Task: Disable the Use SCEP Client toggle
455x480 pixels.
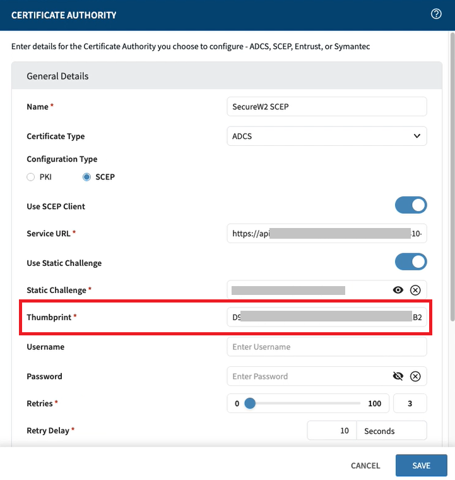Action: tap(411, 205)
